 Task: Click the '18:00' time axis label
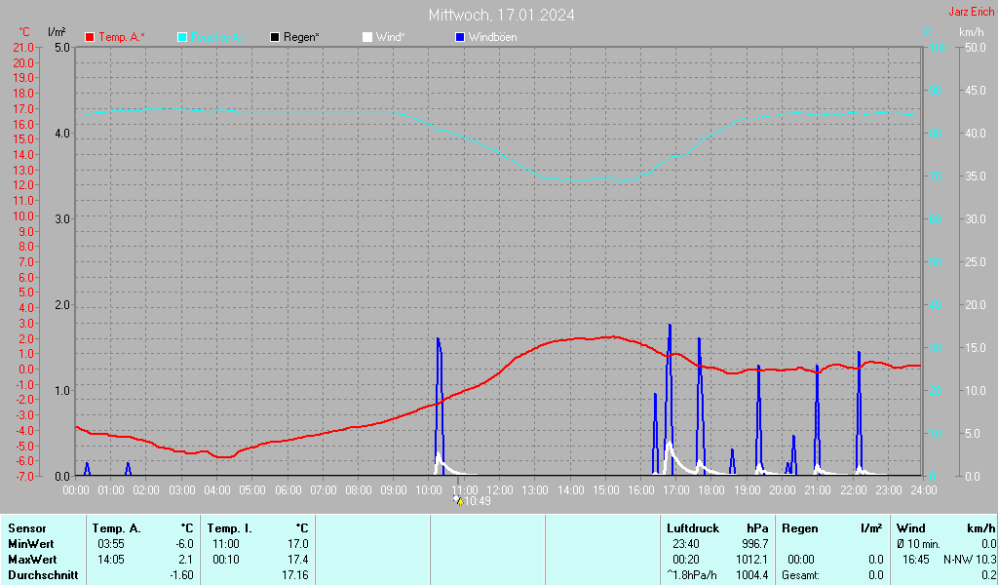tap(711, 490)
